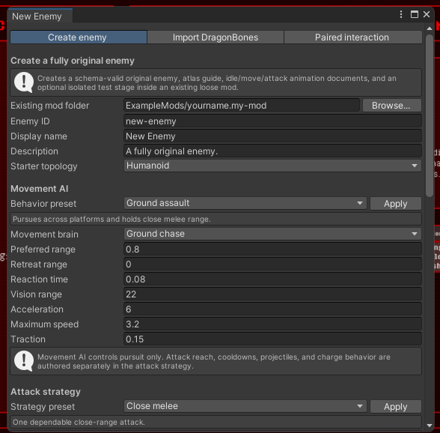
Task: Click the Description text field
Action: [272, 151]
